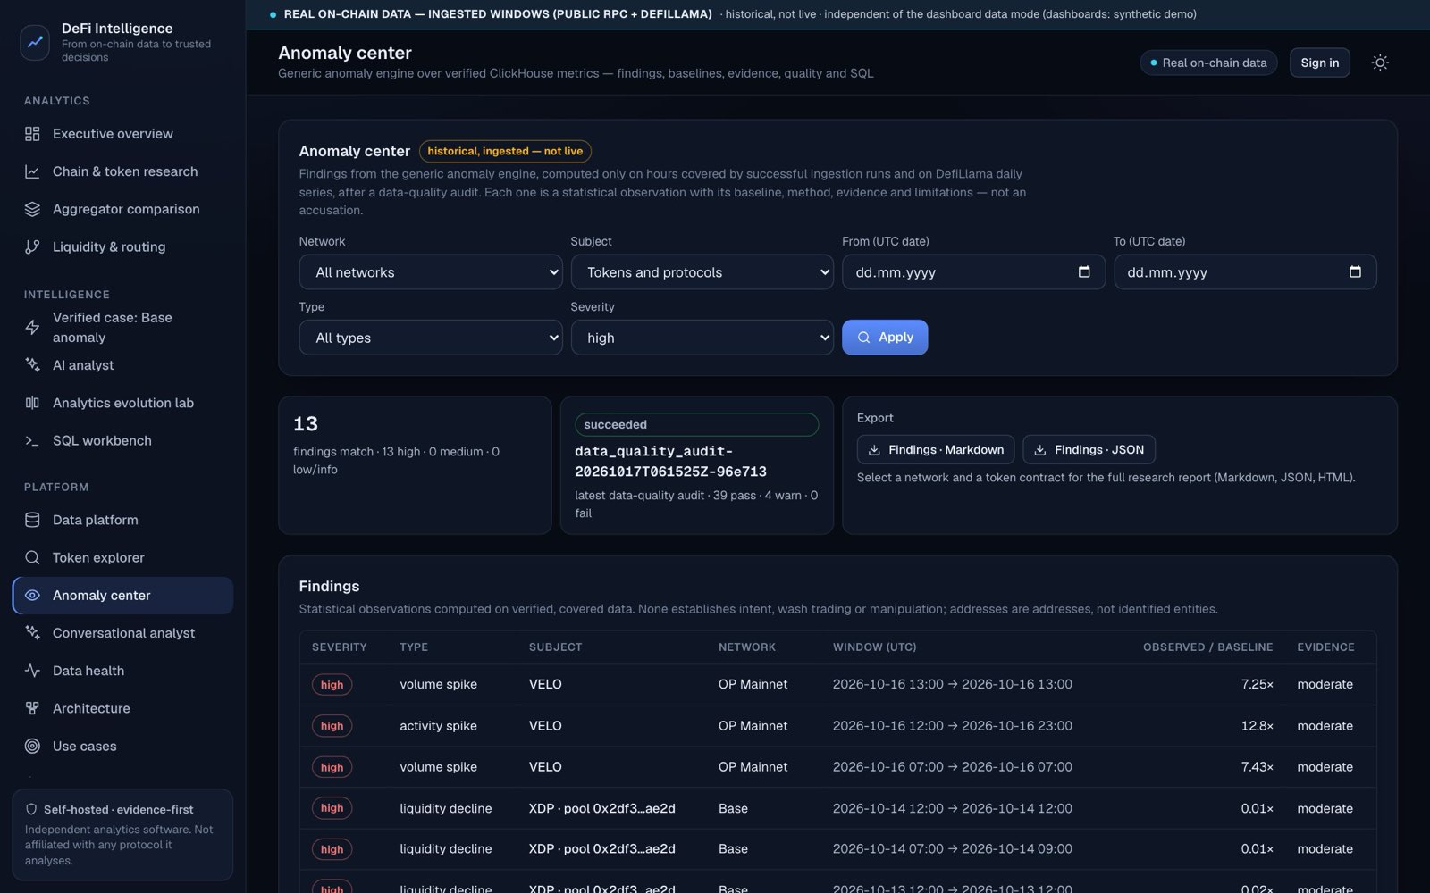Click the Token explorer magnifier icon
This screenshot has height=893, width=1430.
click(x=32, y=557)
